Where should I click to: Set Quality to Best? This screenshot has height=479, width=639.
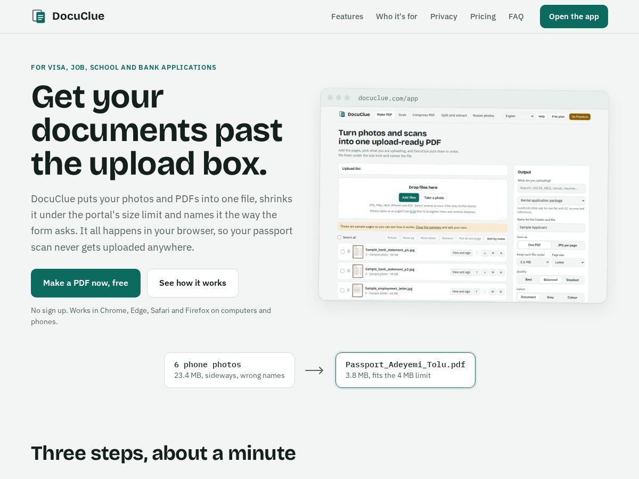529,279
